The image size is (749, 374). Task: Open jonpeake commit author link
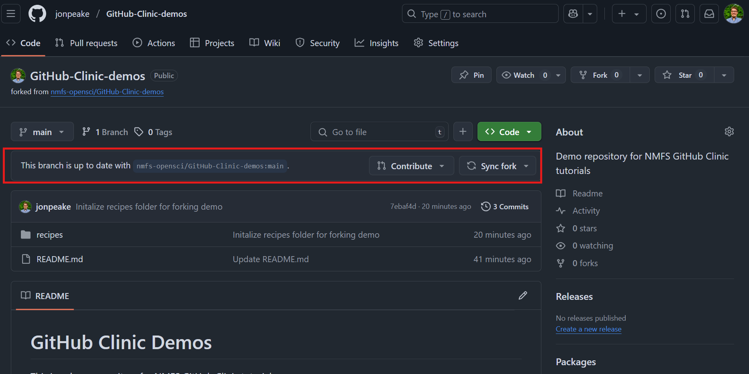53,207
